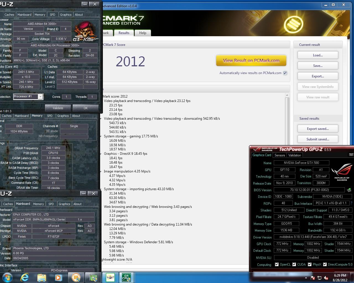Activate the CPU-Z winged mascot taskbar icon
Viewport: 354px width, 283px height.
tap(110, 277)
